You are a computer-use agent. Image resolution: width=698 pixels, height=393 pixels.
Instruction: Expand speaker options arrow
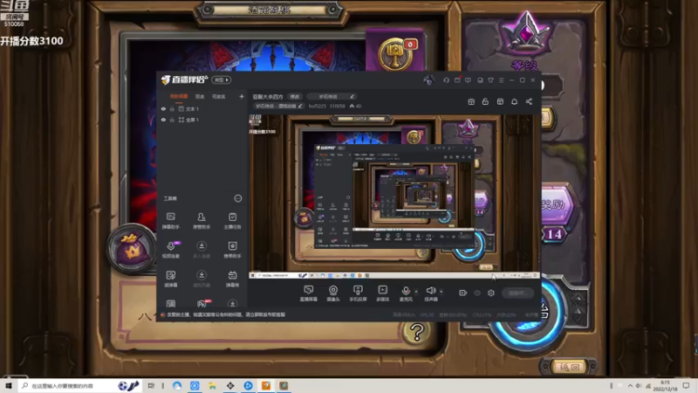point(441,292)
